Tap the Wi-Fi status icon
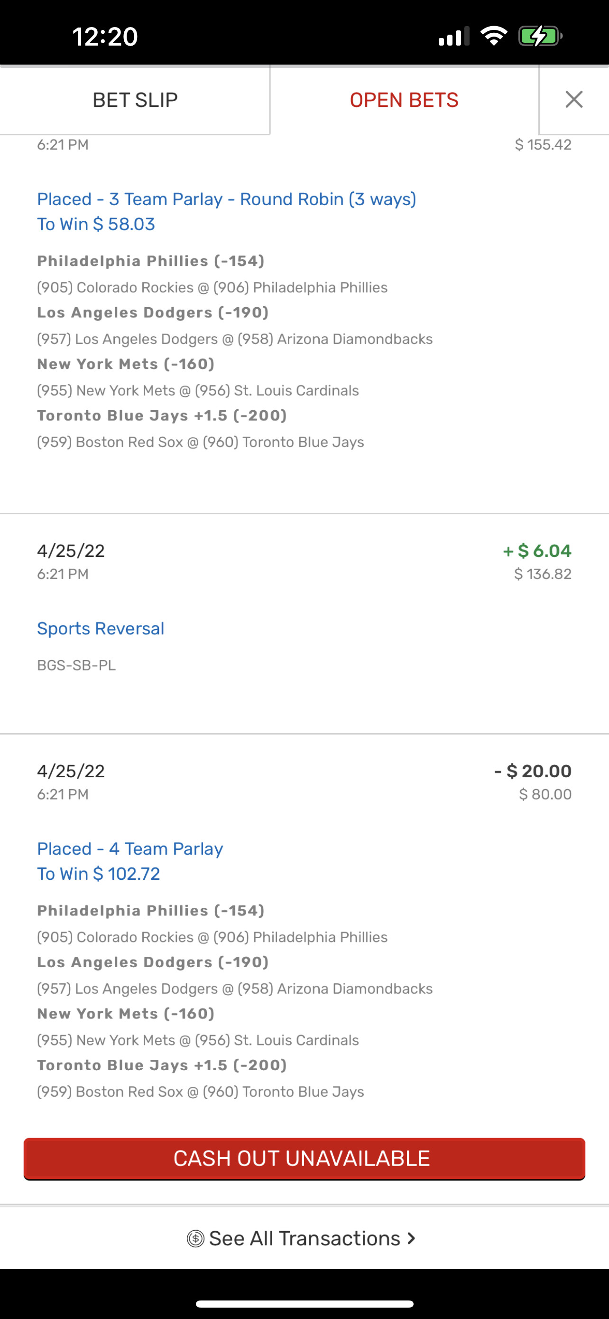 [x=493, y=37]
